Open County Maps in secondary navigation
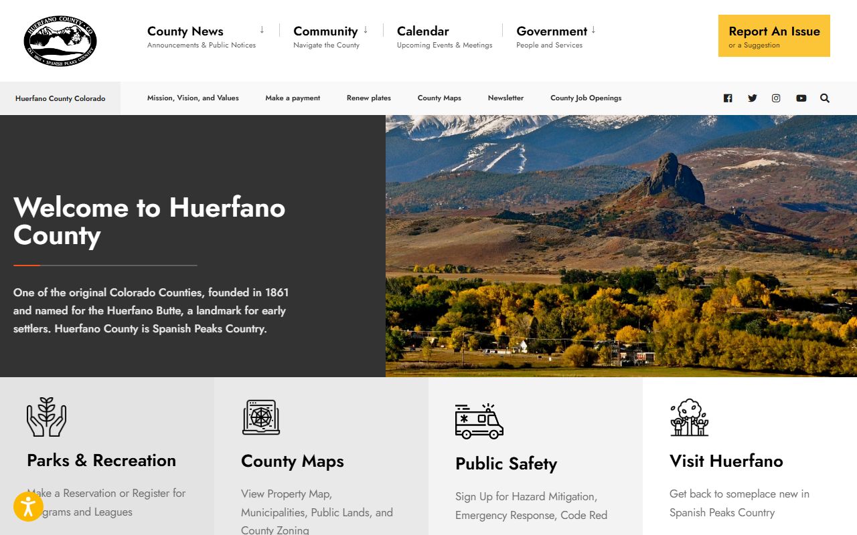The height and width of the screenshot is (535, 857). point(439,98)
